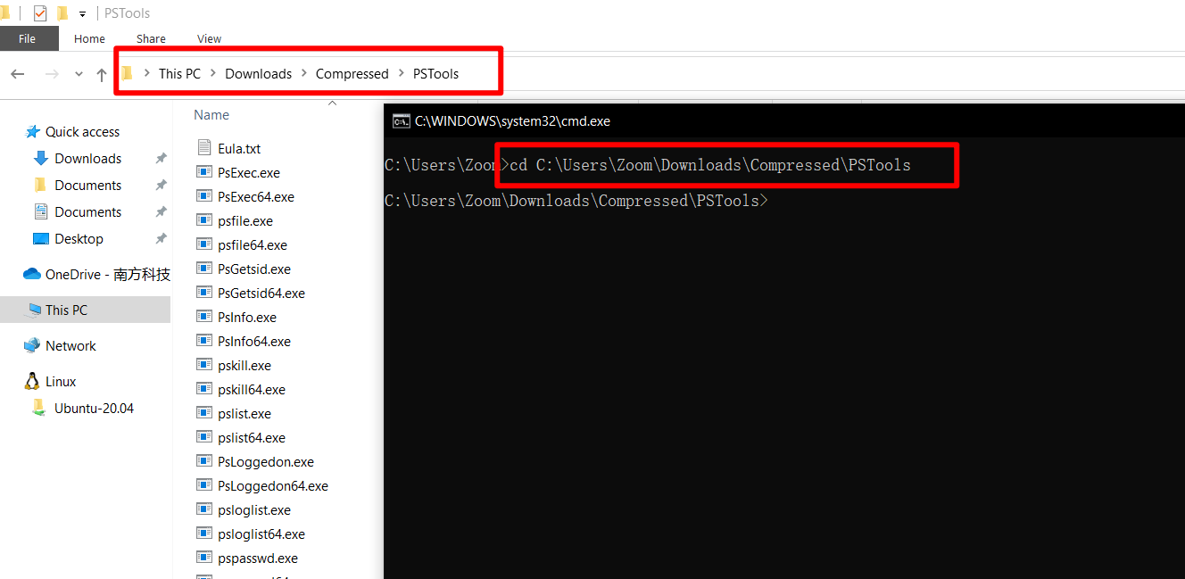1185x579 pixels.
Task: Select the Eula.txt file
Action: 239,149
